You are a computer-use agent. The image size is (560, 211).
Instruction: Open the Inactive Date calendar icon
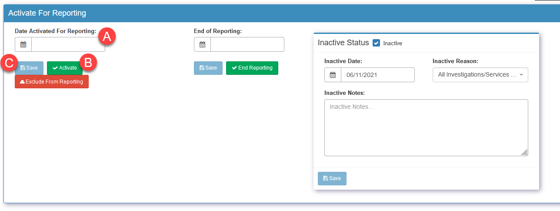click(333, 75)
